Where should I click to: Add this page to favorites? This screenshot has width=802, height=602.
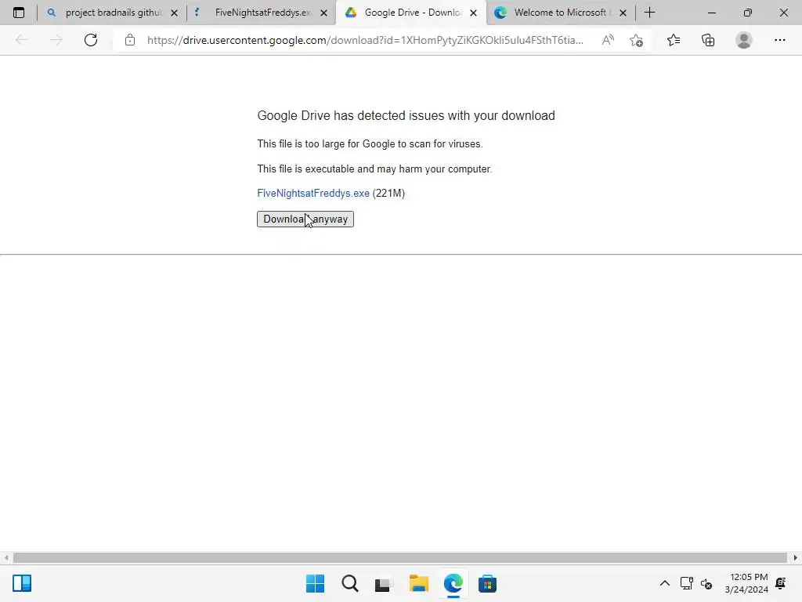click(x=636, y=40)
